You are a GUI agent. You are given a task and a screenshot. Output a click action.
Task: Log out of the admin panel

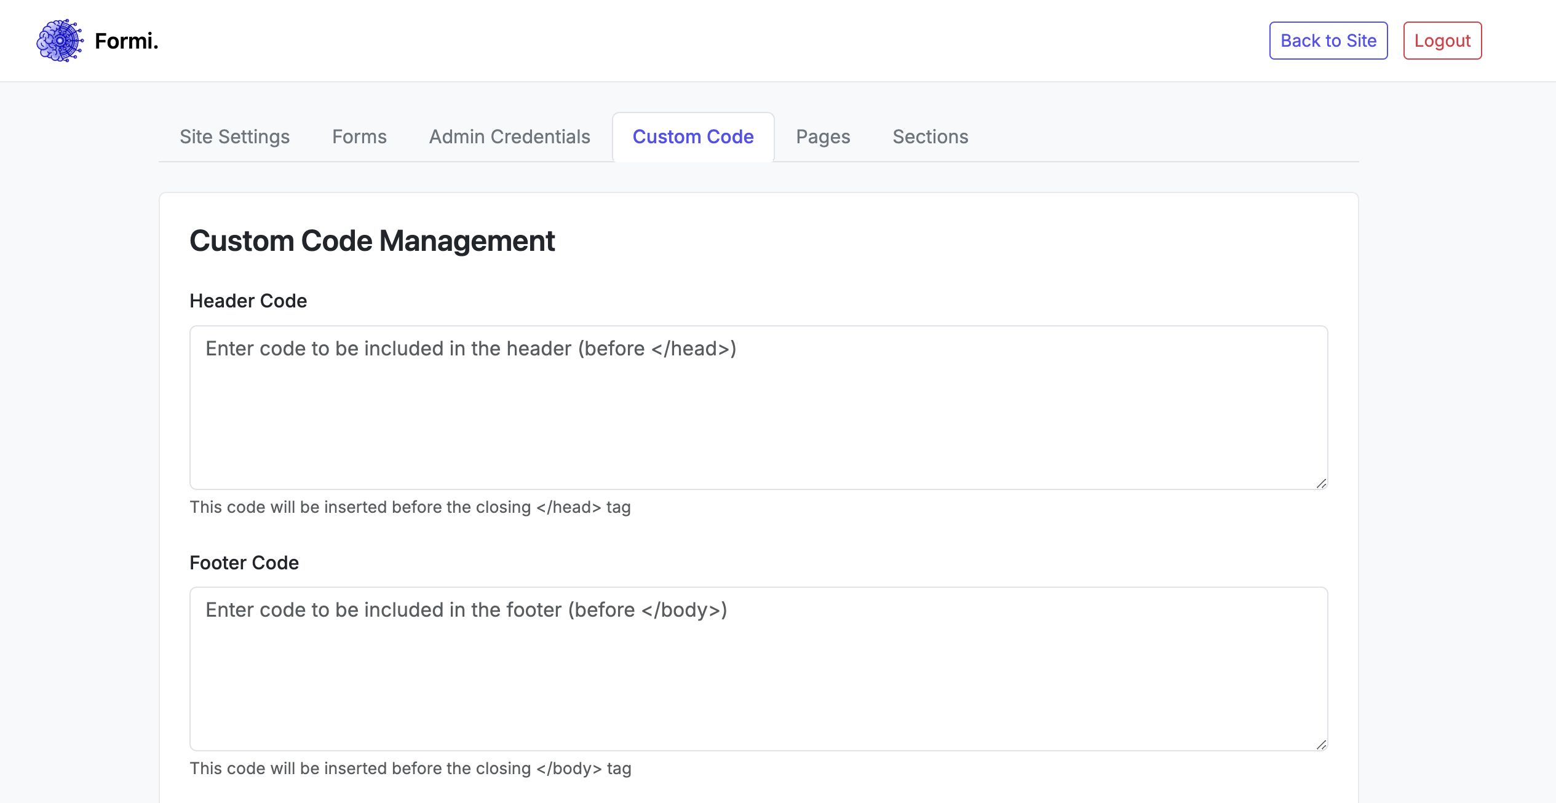pos(1442,41)
